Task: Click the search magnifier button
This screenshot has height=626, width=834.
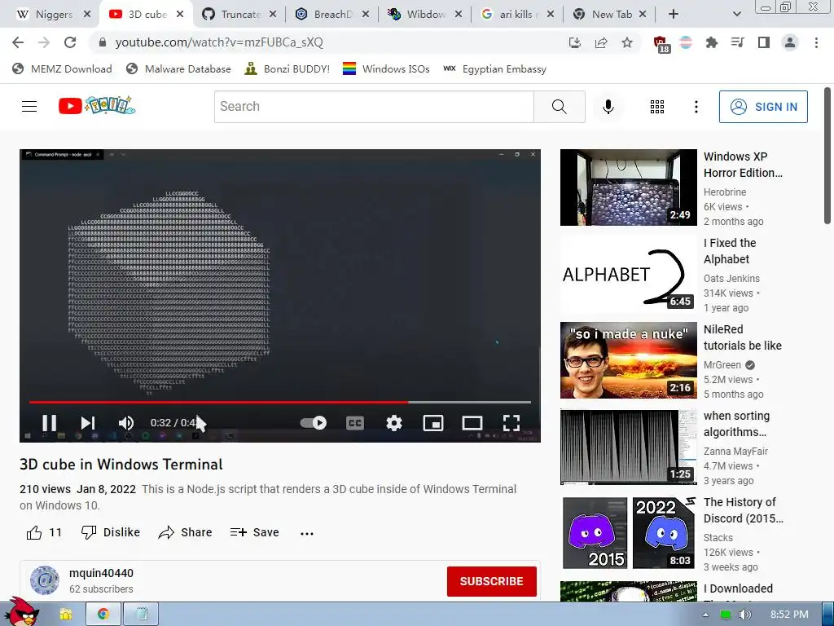Action: tap(559, 107)
